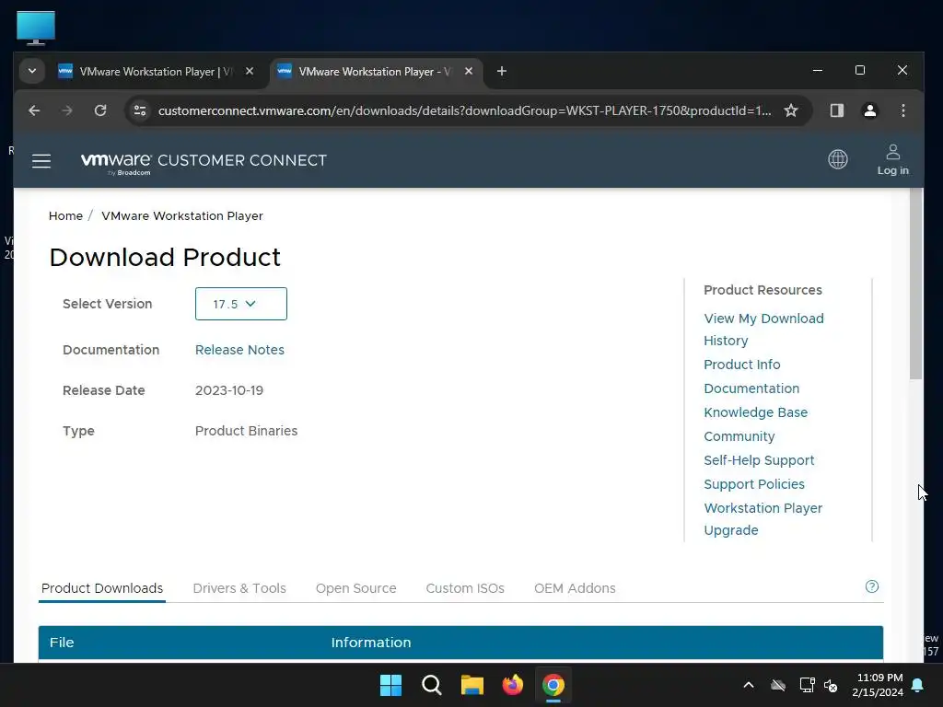The height and width of the screenshot is (707, 943).
Task: Open the Windows Start menu
Action: pyautogui.click(x=390, y=685)
